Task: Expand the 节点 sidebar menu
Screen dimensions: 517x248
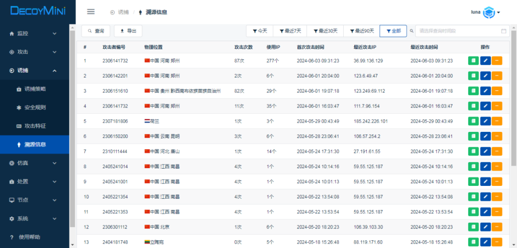Action: [x=34, y=200]
